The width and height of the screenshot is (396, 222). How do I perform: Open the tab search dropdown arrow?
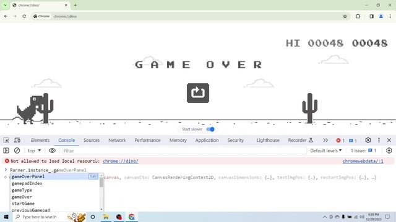(5, 5)
